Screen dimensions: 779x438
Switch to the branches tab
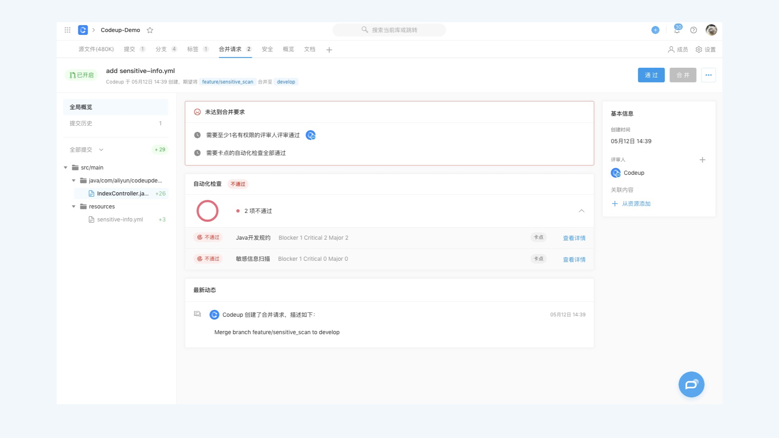pyautogui.click(x=166, y=49)
